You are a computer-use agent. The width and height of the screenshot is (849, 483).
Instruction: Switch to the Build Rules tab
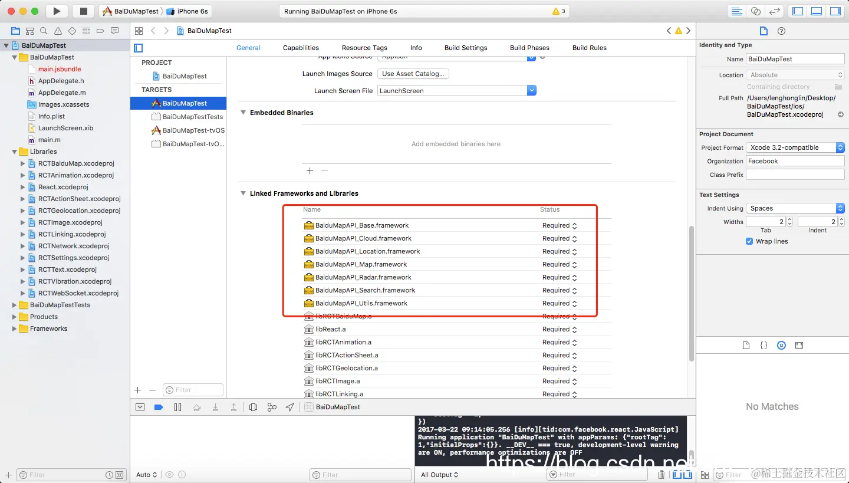(x=590, y=48)
